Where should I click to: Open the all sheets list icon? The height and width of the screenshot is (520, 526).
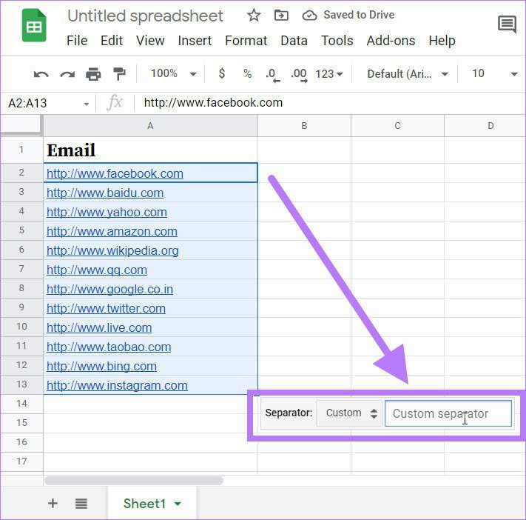(81, 503)
